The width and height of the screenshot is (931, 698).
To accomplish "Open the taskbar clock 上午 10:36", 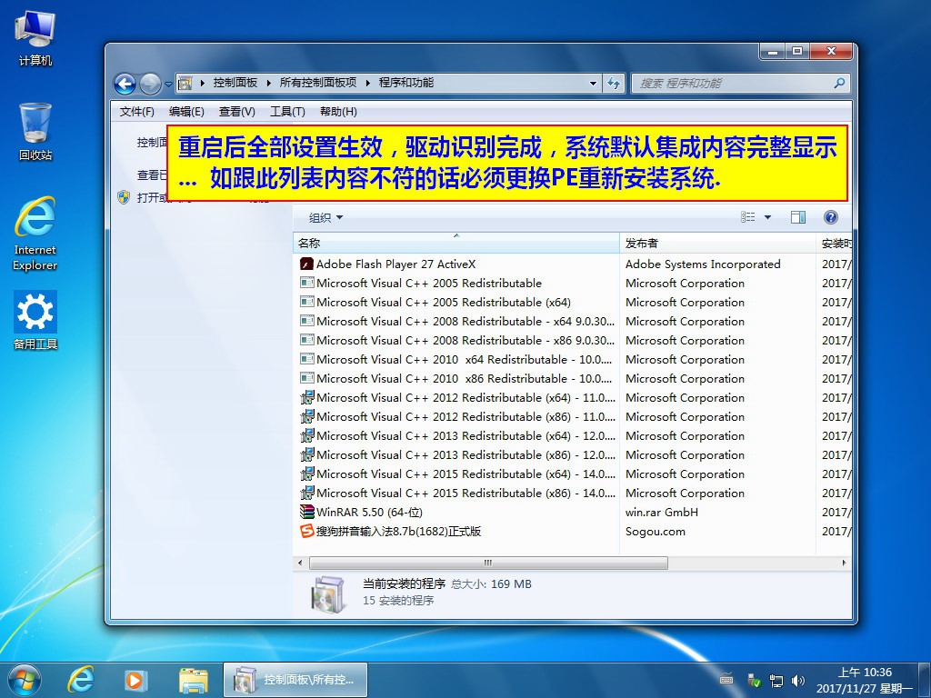I will 865,680.
